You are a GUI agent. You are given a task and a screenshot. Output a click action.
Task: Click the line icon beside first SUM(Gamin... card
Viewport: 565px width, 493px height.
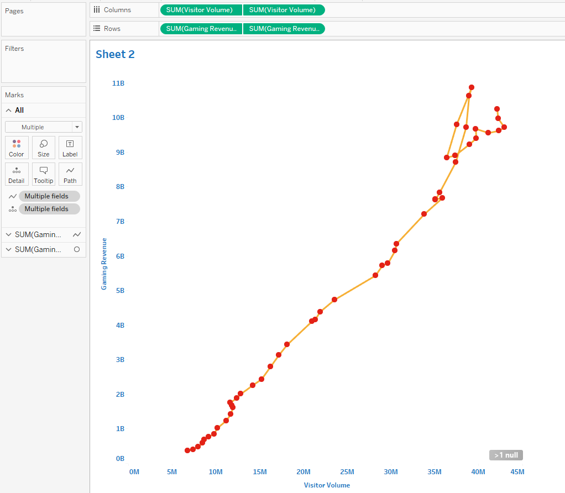click(x=77, y=234)
